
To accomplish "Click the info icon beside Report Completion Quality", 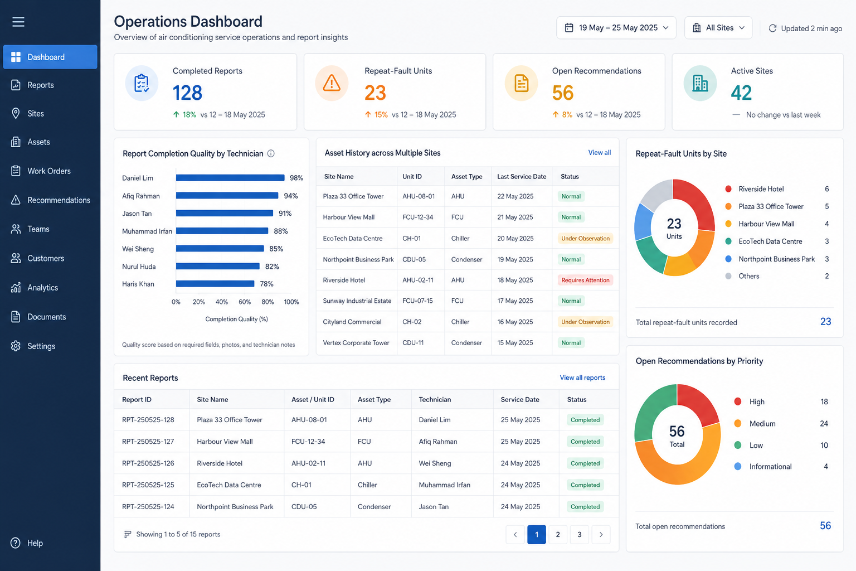I will click(x=271, y=153).
